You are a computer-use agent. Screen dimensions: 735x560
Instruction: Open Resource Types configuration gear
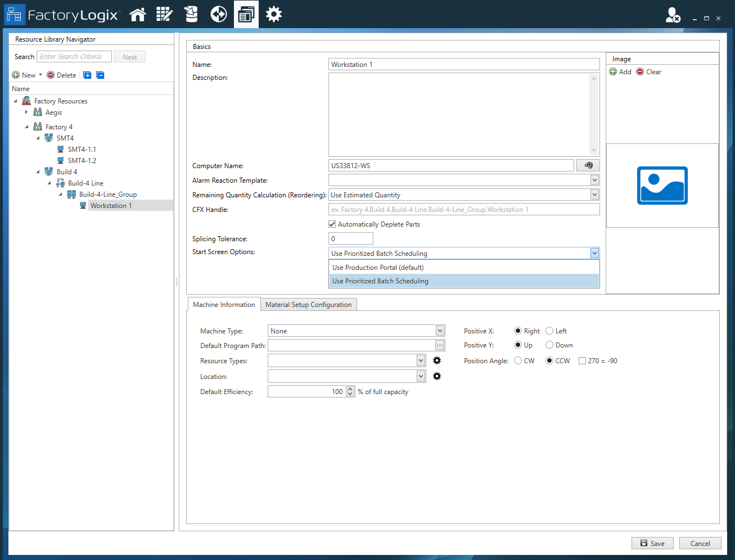pyautogui.click(x=437, y=360)
